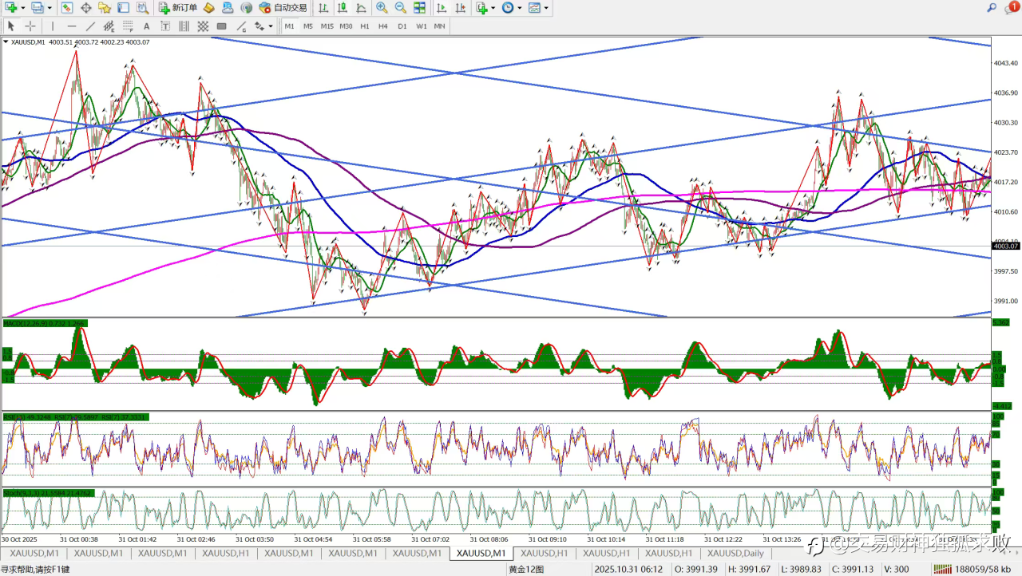1022x576 pixels.
Task: Select the H4 timeframe button
Action: point(383,26)
